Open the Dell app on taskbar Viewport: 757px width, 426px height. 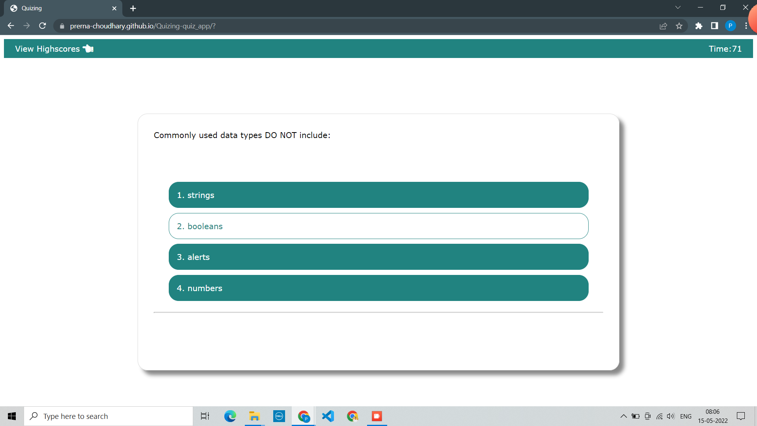(279, 416)
